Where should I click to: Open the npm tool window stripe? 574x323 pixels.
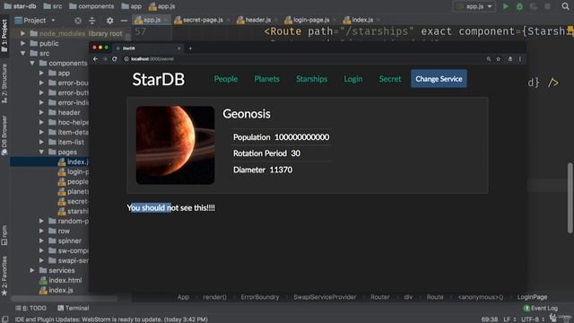tap(4, 235)
